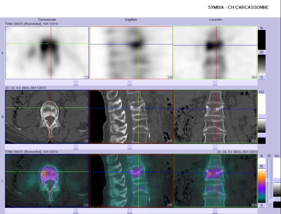Select the coronal SPECT image in row A
The width and height of the screenshot is (281, 214).
coord(215,53)
